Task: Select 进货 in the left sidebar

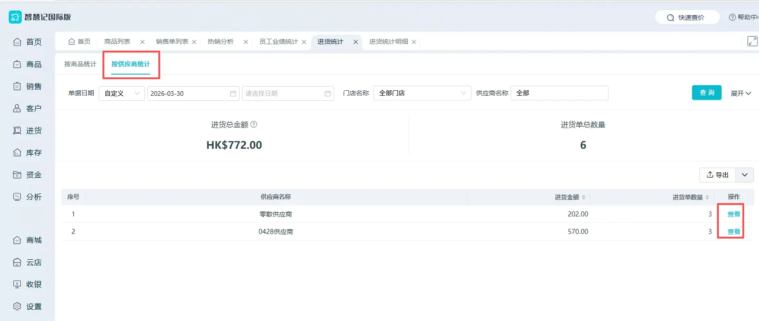Action: point(27,130)
